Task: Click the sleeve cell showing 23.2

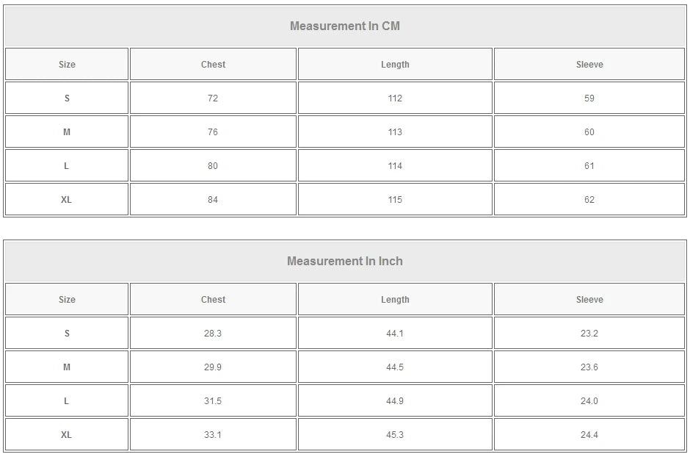Action: click(x=589, y=334)
